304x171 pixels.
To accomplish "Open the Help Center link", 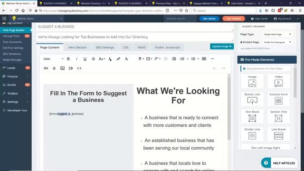I will 259,19.
